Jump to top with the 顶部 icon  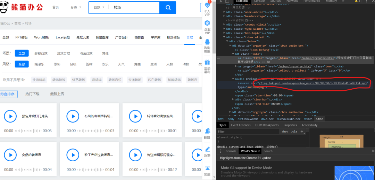(207, 169)
